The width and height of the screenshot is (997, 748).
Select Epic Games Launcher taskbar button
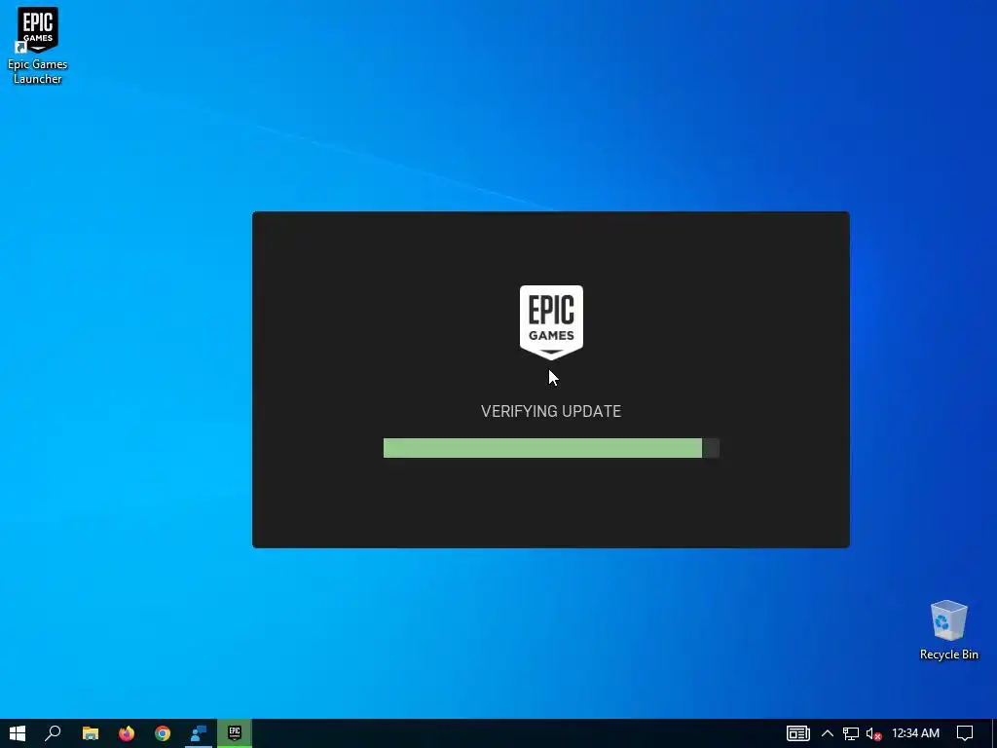tap(235, 733)
